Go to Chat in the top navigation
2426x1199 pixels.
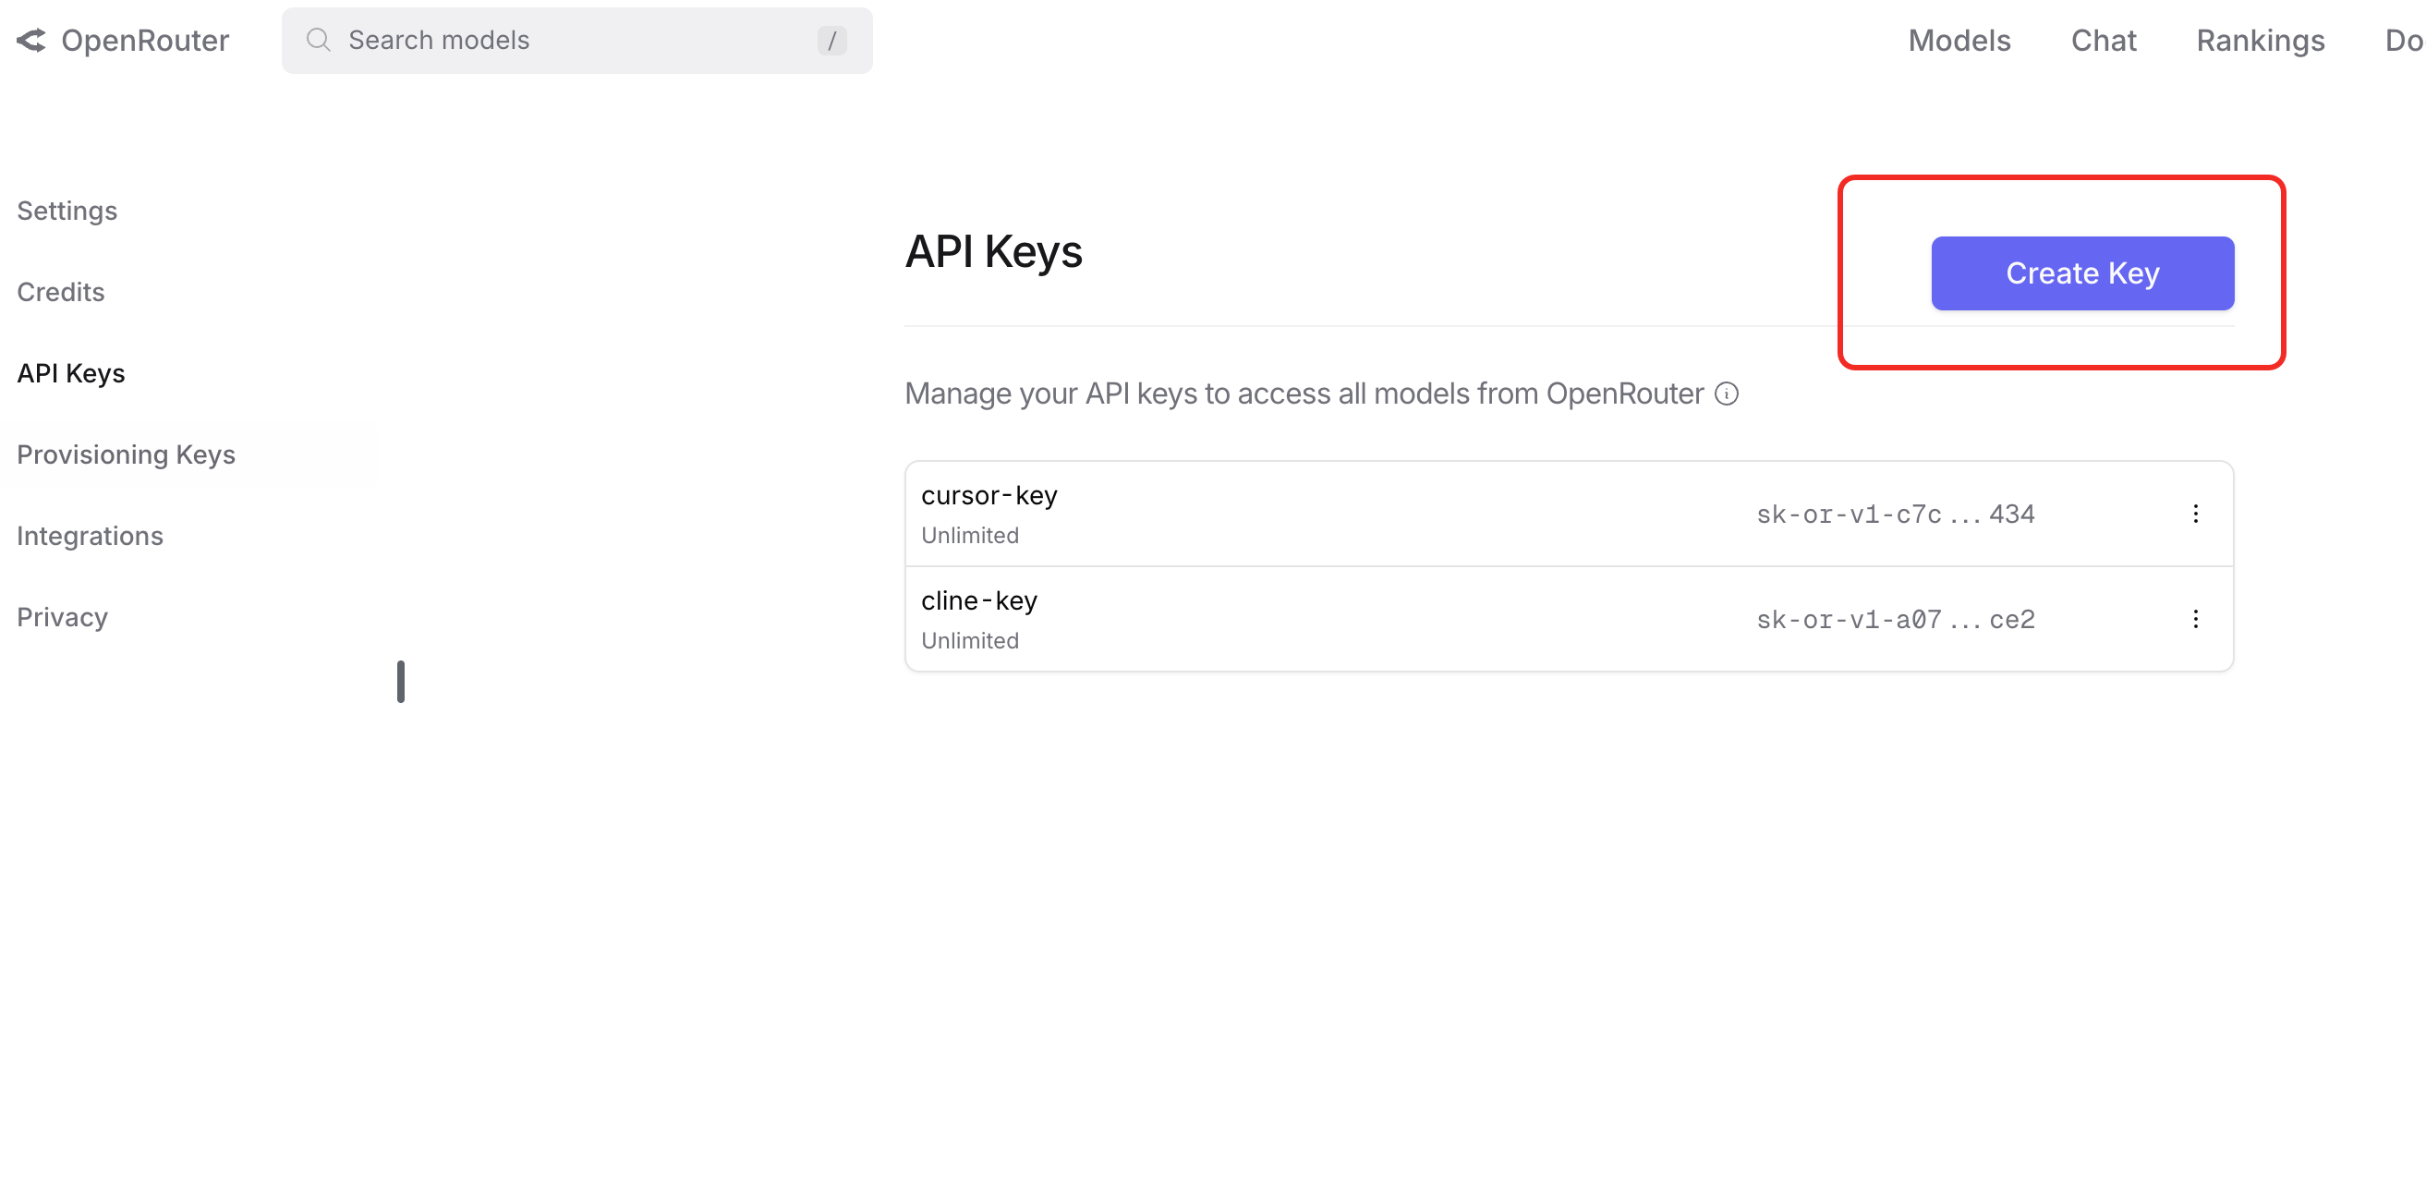[x=2103, y=41]
